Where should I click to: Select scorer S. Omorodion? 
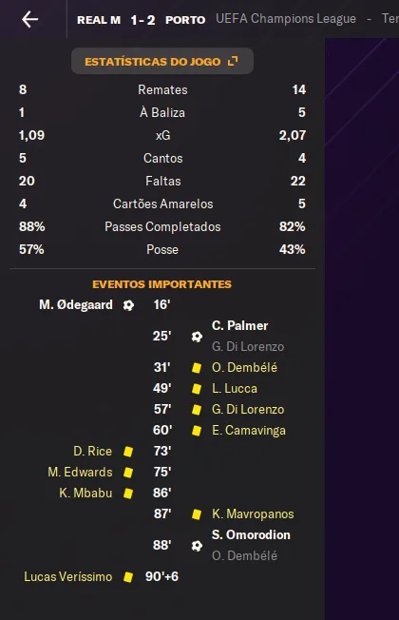pyautogui.click(x=251, y=535)
